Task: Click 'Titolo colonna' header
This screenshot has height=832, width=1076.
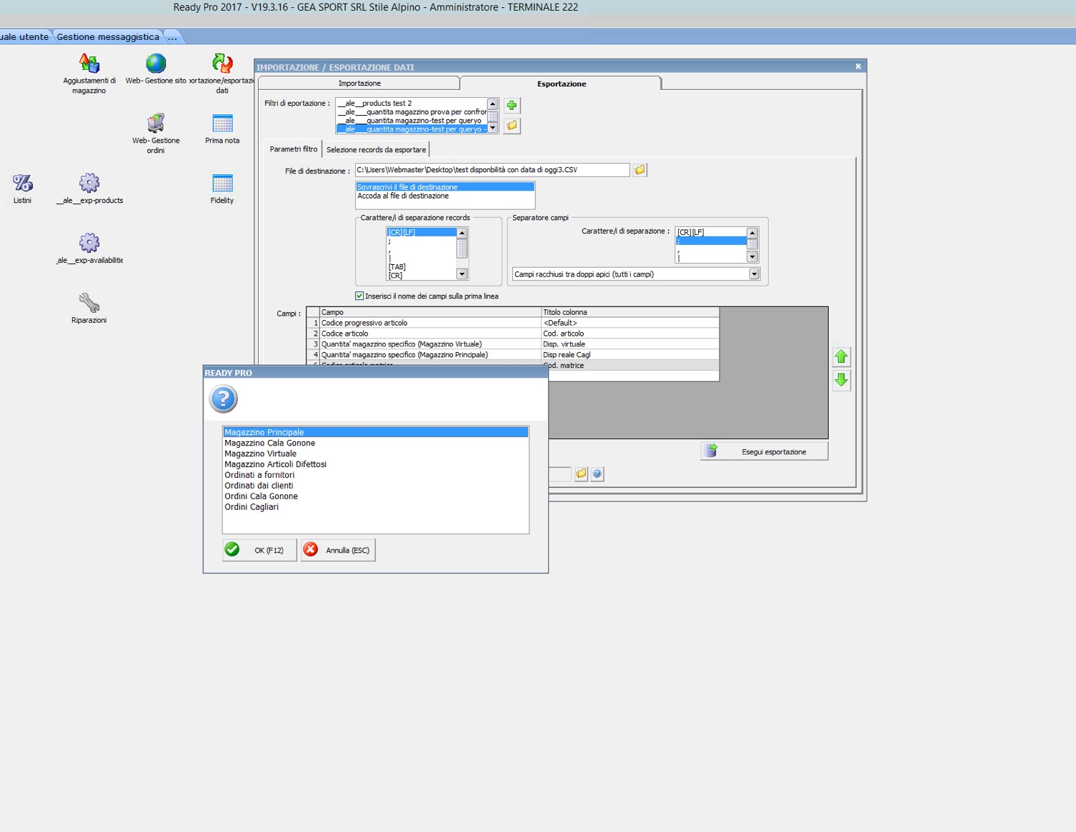Action: (x=630, y=312)
